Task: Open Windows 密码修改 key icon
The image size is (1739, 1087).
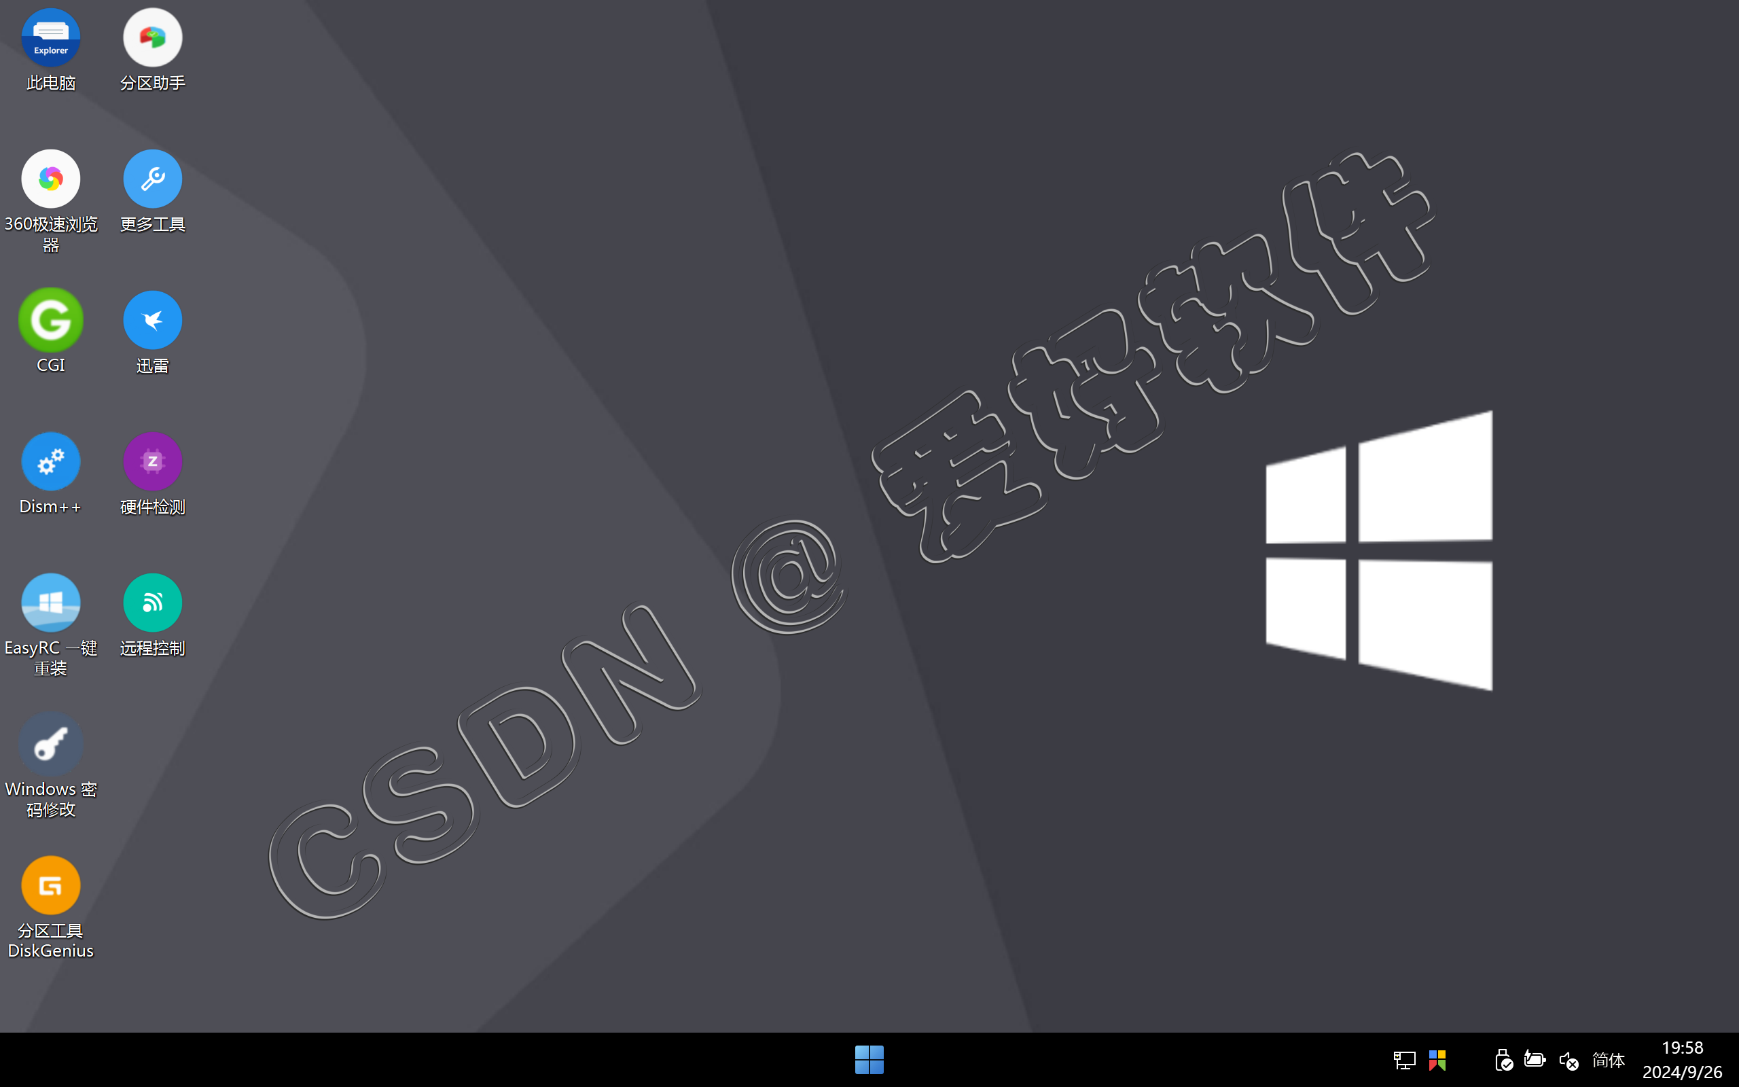Action: click(50, 744)
